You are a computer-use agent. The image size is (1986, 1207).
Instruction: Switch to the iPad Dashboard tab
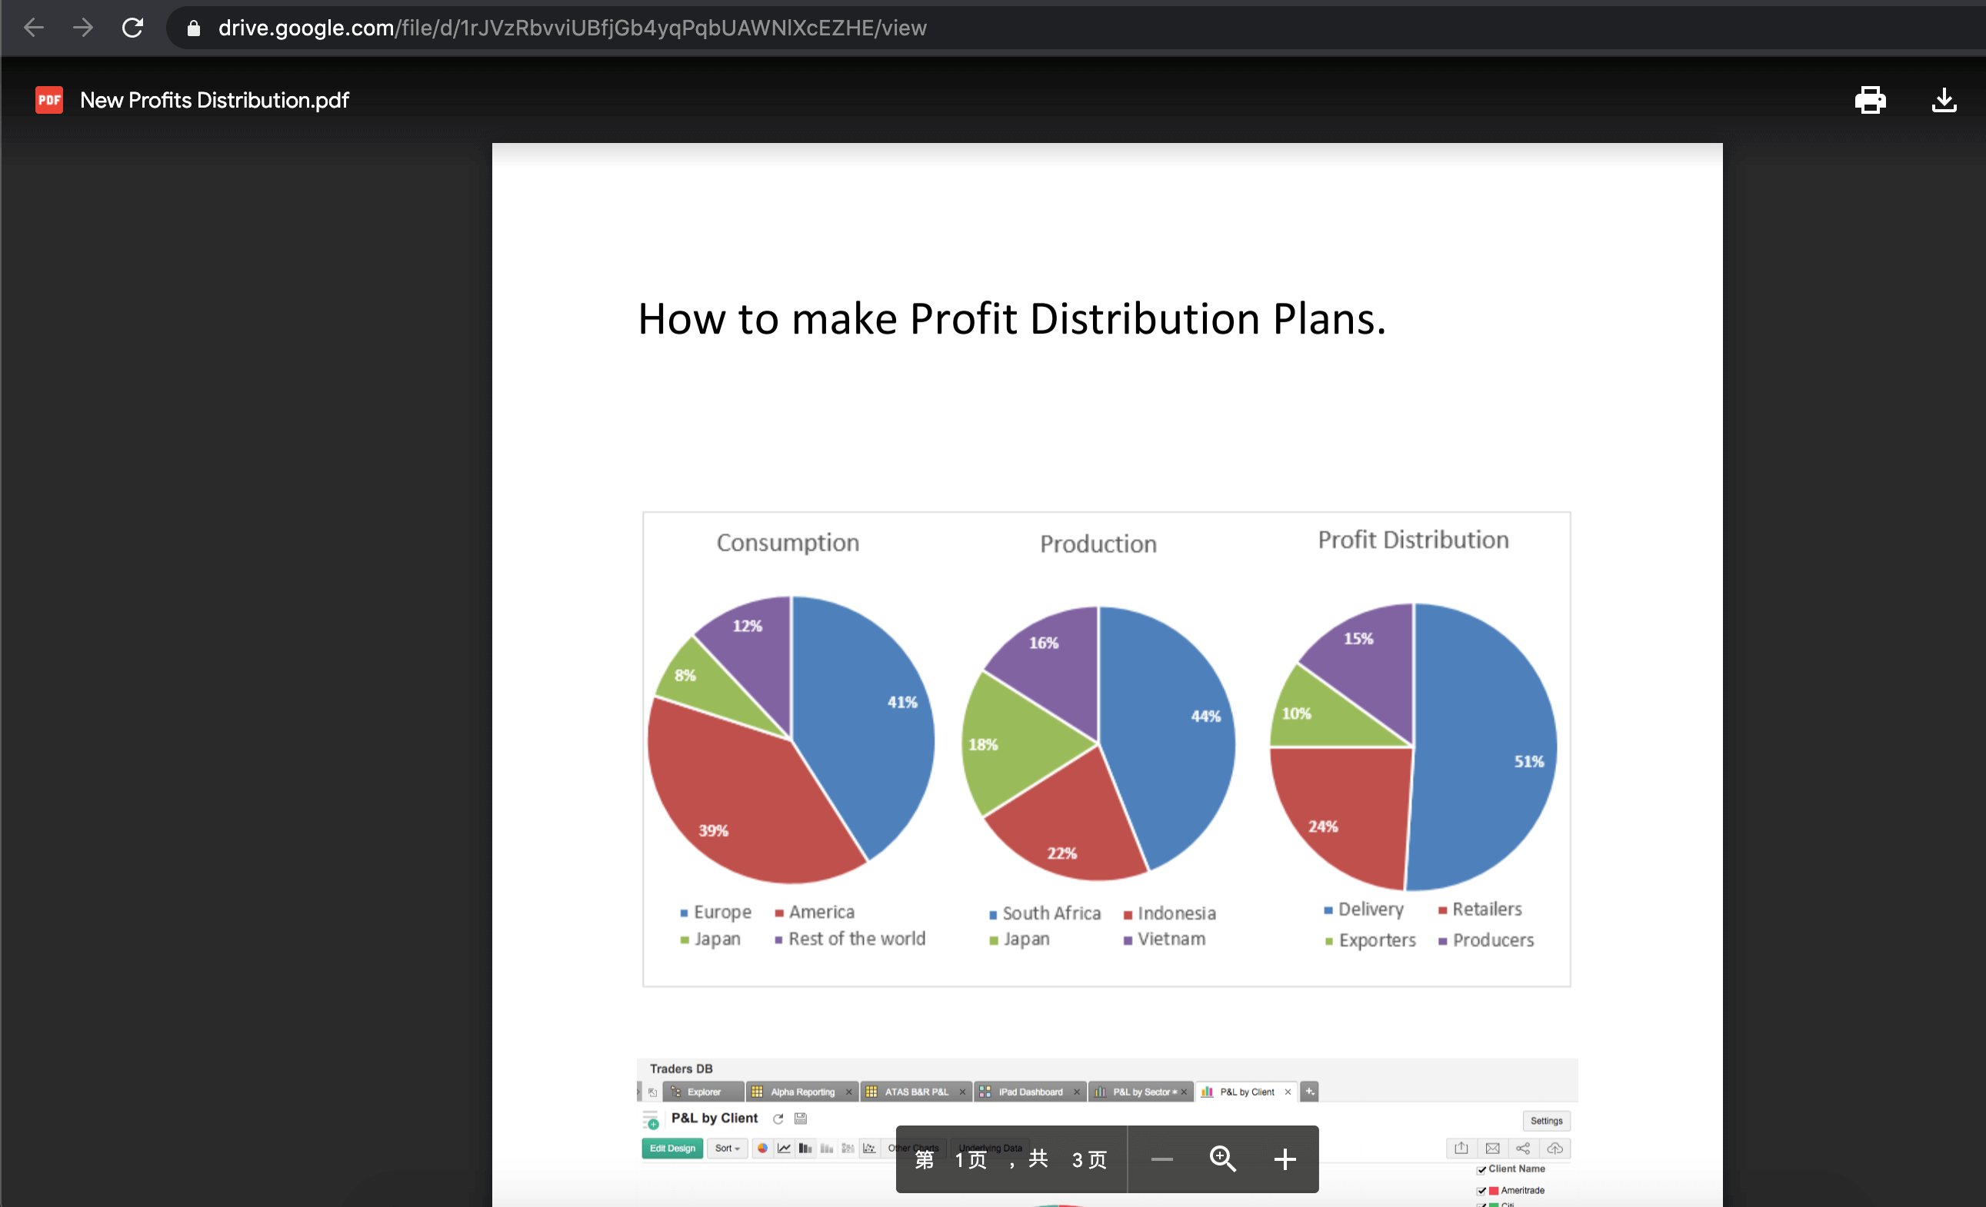1029,1092
